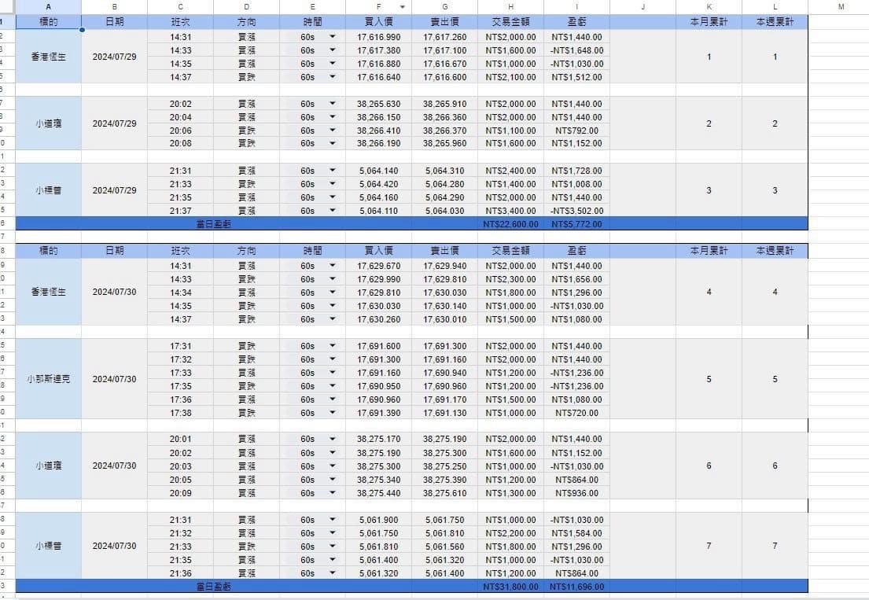Select the profit cell NT$1,728.00

coord(577,171)
